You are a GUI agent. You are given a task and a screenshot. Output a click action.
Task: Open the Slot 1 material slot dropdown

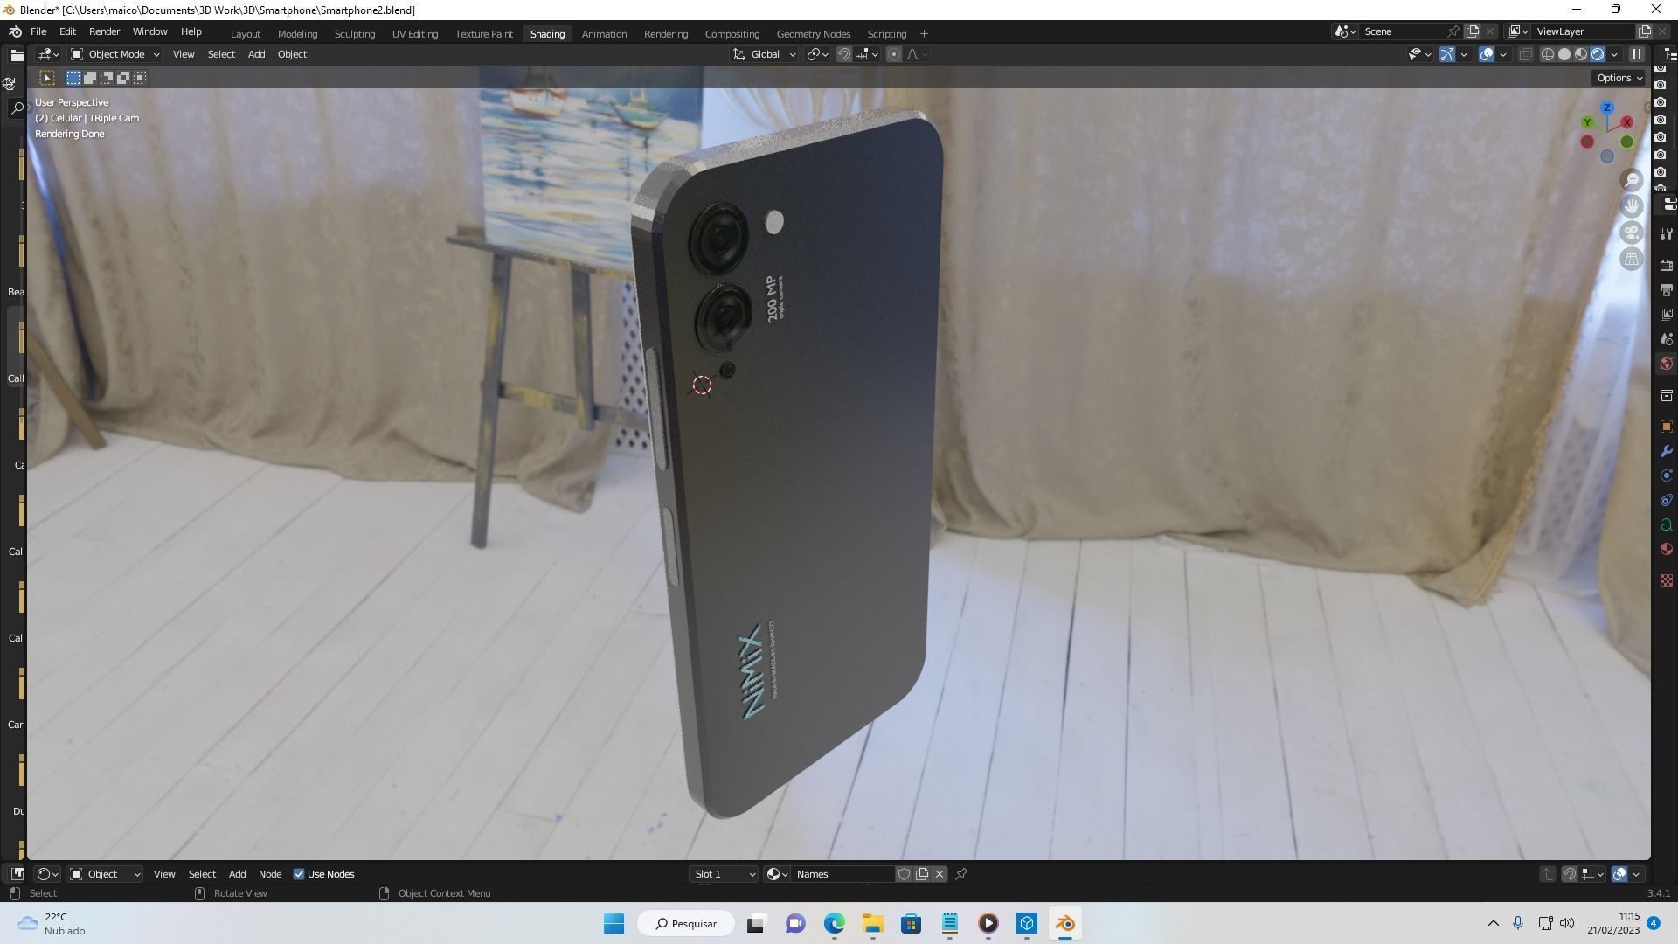(x=724, y=874)
